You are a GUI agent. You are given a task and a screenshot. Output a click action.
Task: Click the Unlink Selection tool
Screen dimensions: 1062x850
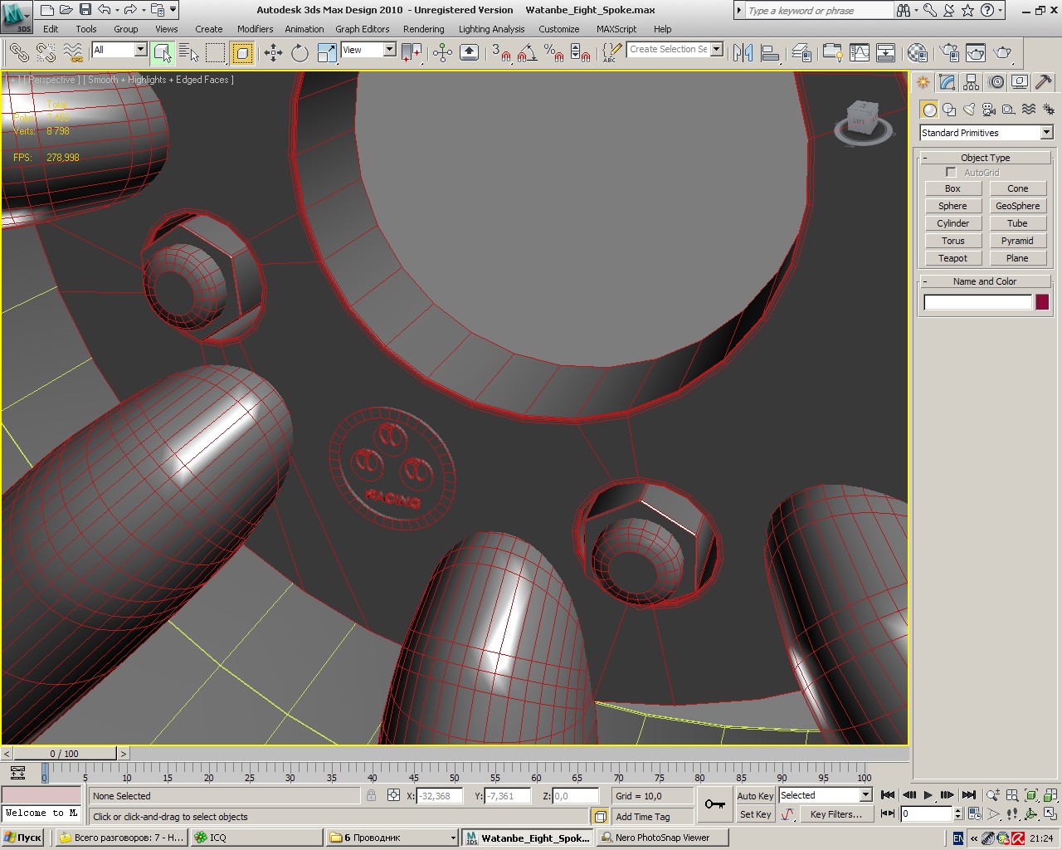tap(46, 53)
